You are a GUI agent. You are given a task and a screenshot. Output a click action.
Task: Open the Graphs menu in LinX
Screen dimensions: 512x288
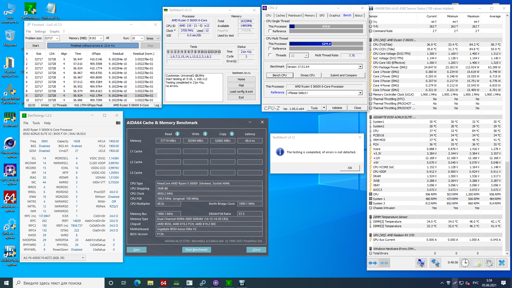(x=55, y=31)
